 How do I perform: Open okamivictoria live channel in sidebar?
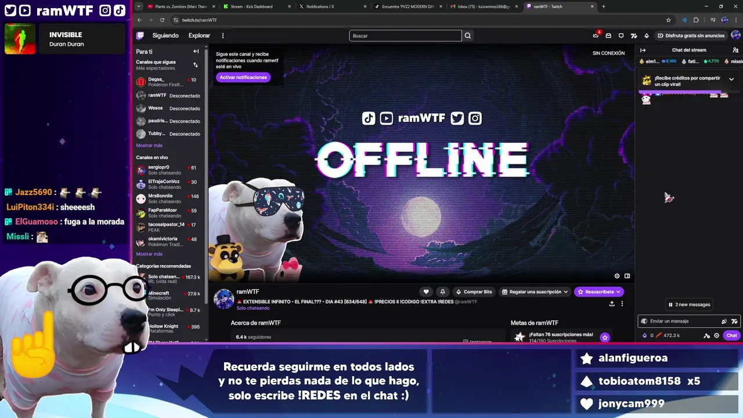(x=168, y=242)
